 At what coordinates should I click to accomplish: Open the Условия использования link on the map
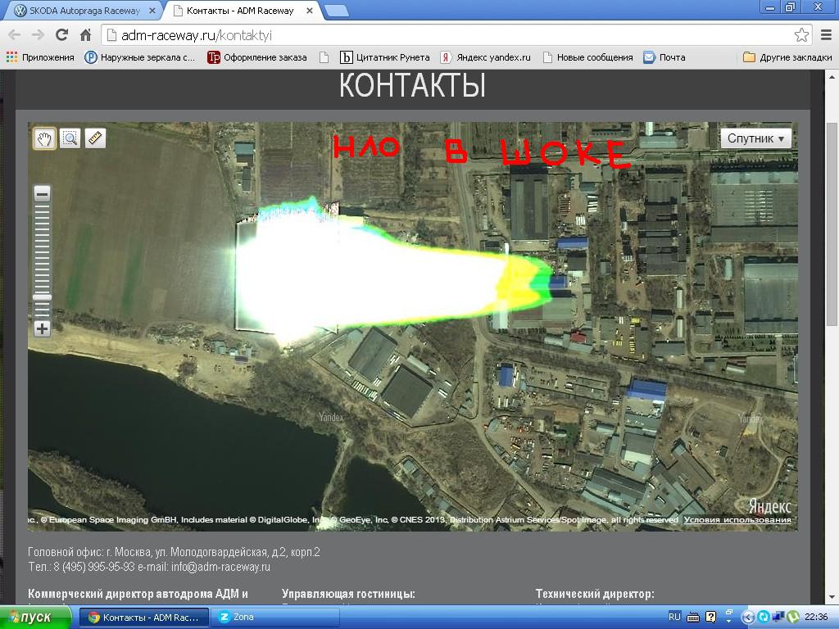point(737,520)
